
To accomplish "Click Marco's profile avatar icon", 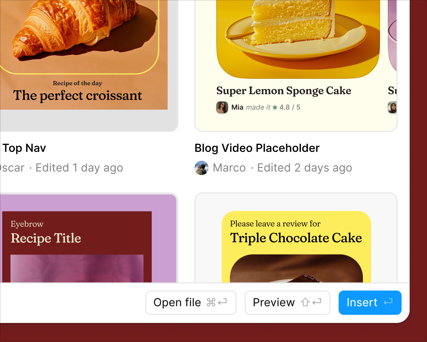I will click(202, 168).
